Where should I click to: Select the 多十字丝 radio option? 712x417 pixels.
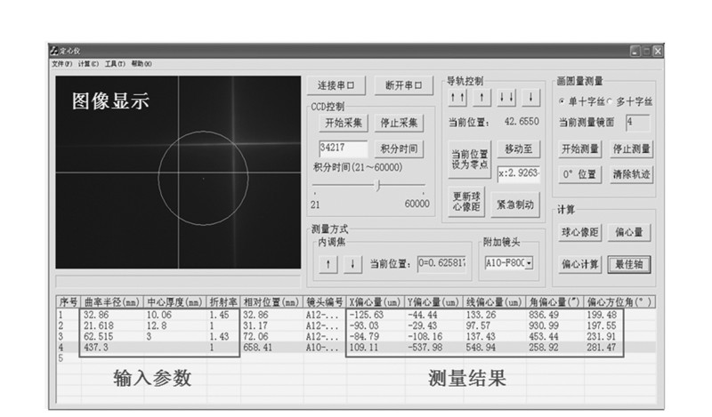coord(610,101)
